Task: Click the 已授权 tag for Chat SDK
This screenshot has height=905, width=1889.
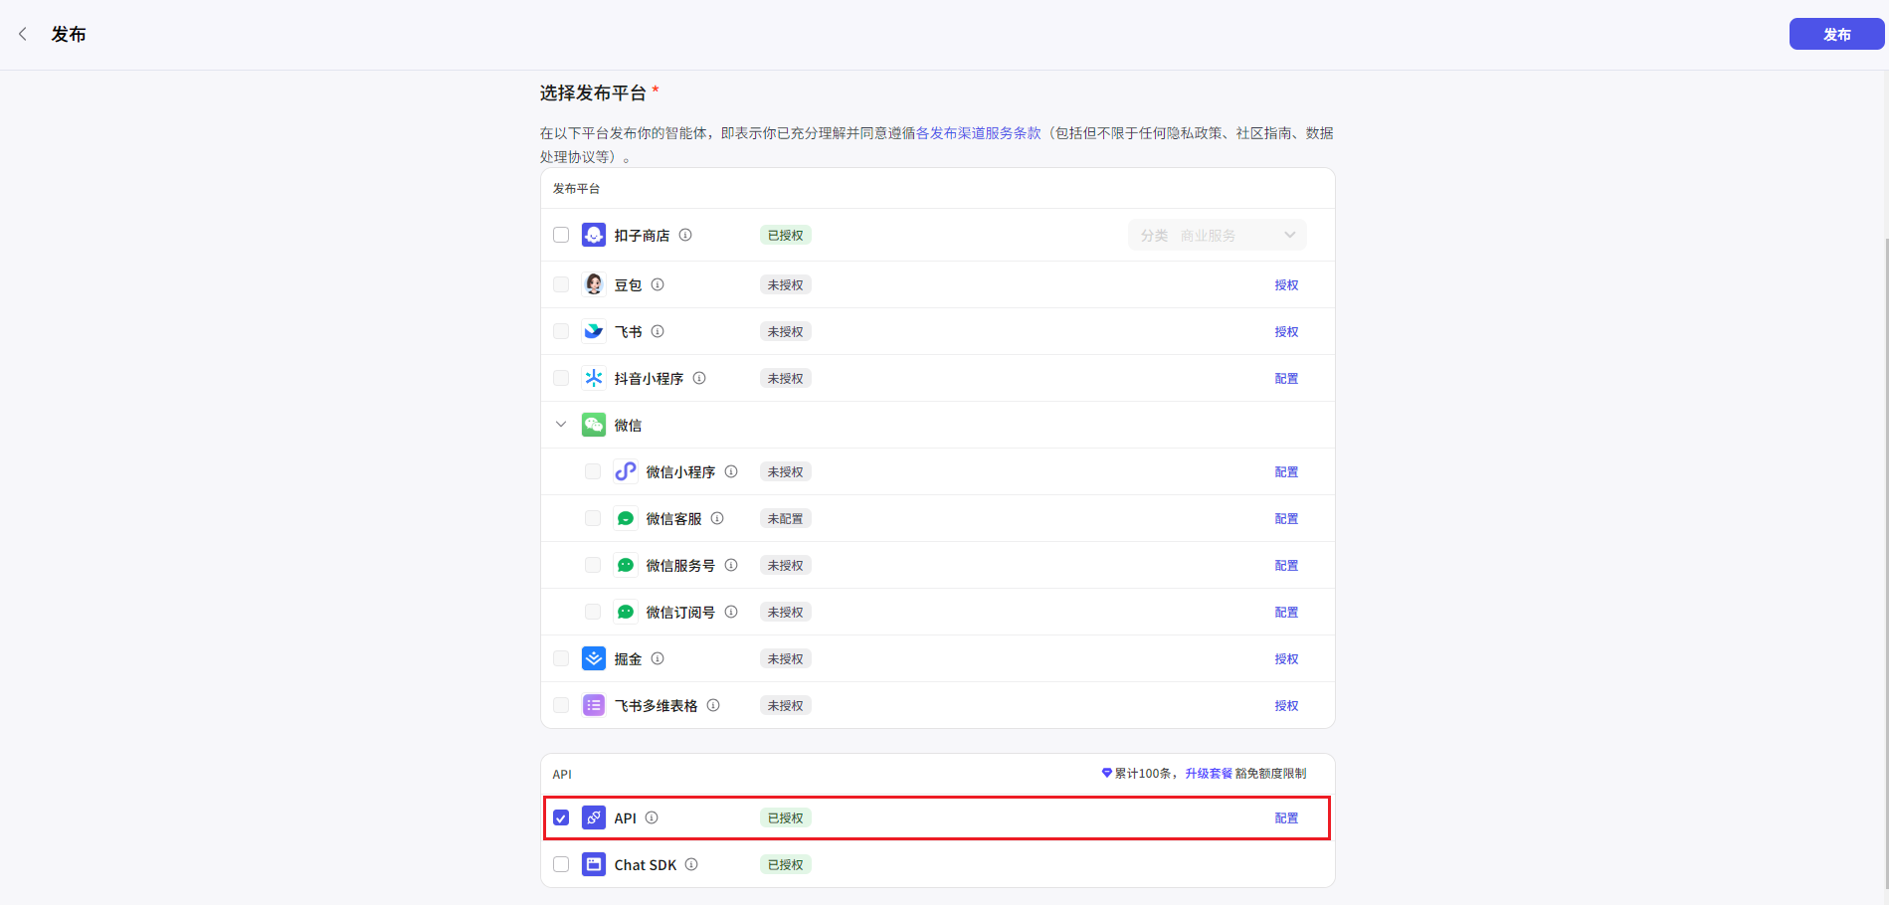Action: pos(785,864)
